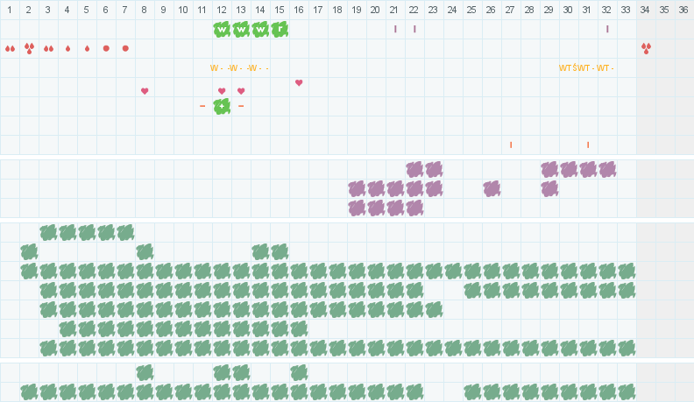Select the red circle spotting icon on day 7
Screen dimensions: 694x402
pyautogui.click(x=125, y=48)
